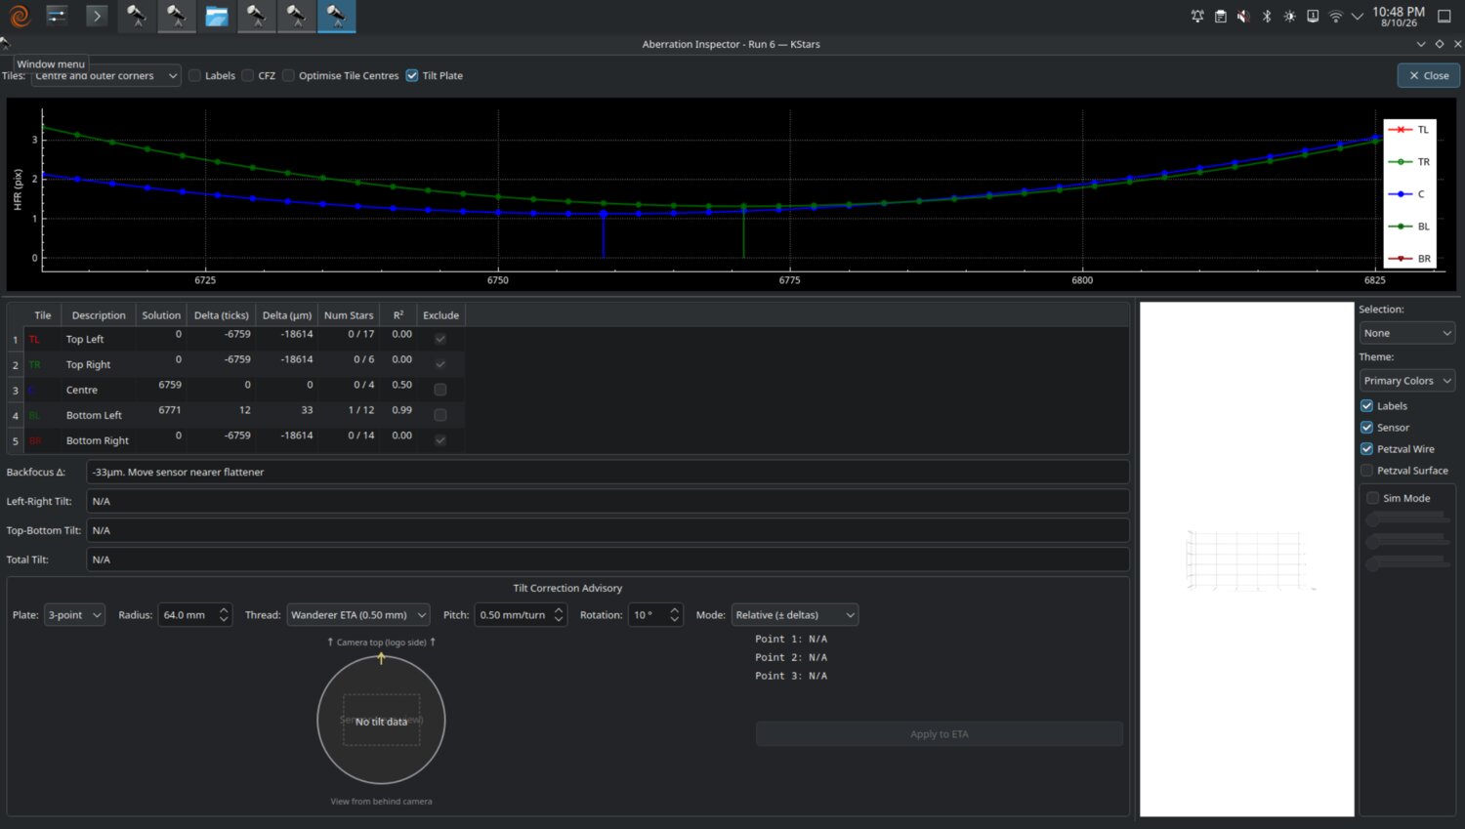Click the Rotation field showing 10 °
This screenshot has height=829, width=1465.
coord(654,615)
